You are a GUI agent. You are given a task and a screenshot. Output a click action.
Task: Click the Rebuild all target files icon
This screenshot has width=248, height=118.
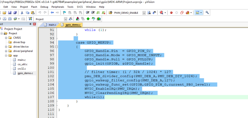tap(10, 19)
